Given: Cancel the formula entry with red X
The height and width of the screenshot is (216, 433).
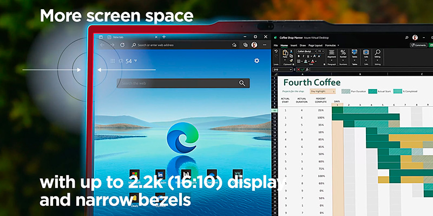Looking at the screenshot, I should tap(299, 70).
